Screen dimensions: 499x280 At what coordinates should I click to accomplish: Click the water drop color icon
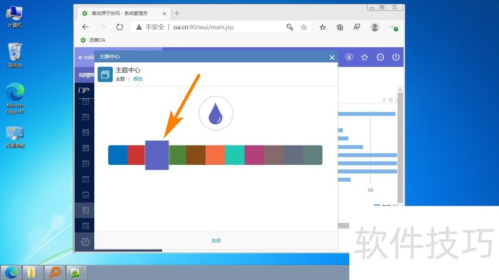point(216,113)
